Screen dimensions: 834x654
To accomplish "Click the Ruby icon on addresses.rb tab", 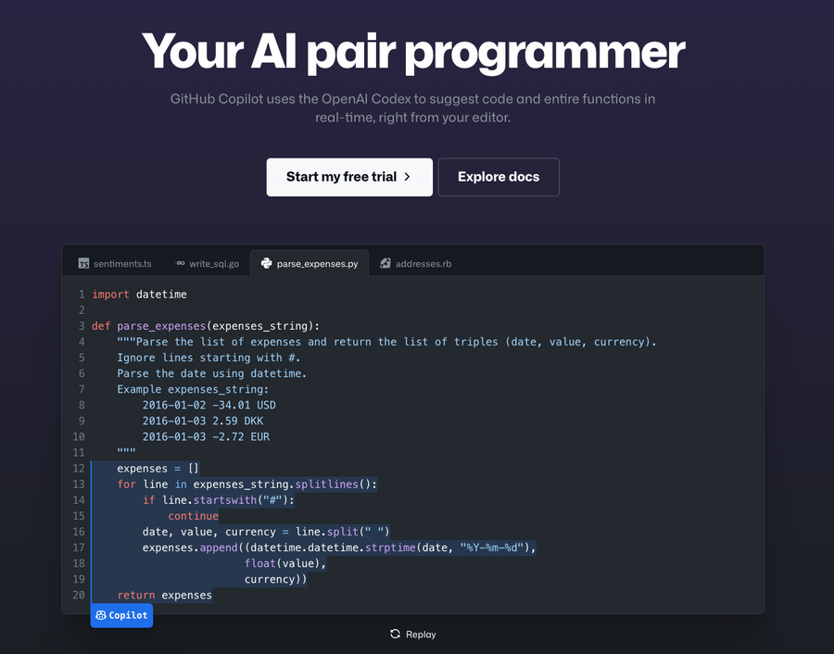I will tap(385, 263).
